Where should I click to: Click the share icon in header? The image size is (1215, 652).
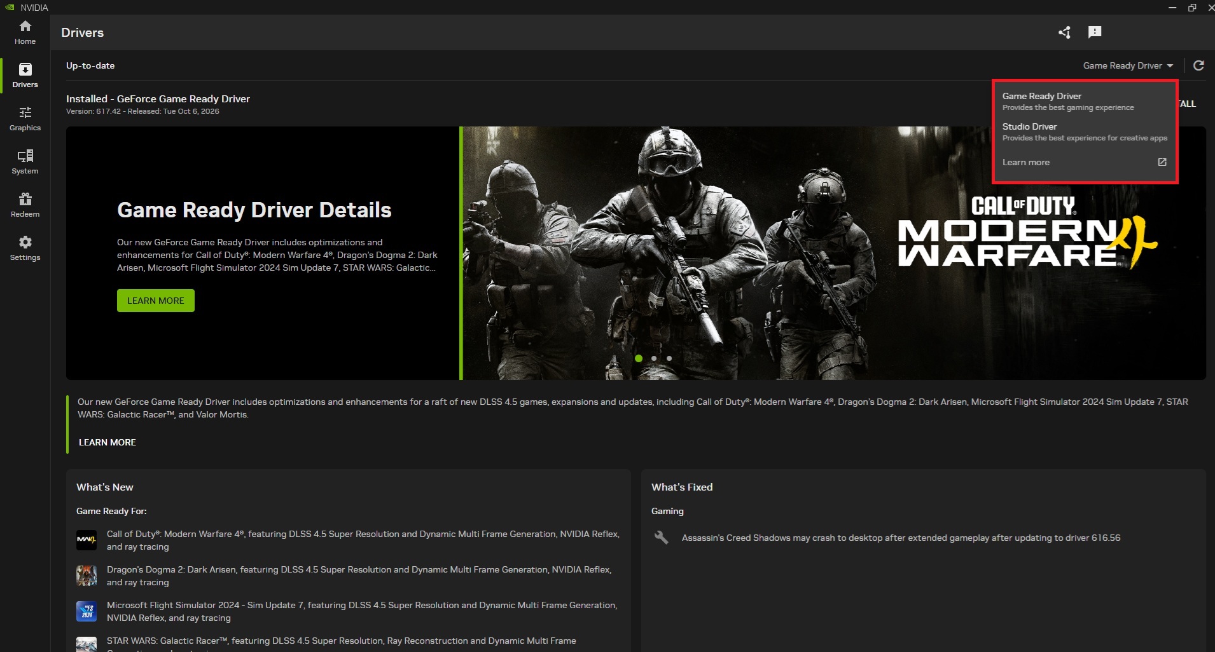(1064, 32)
